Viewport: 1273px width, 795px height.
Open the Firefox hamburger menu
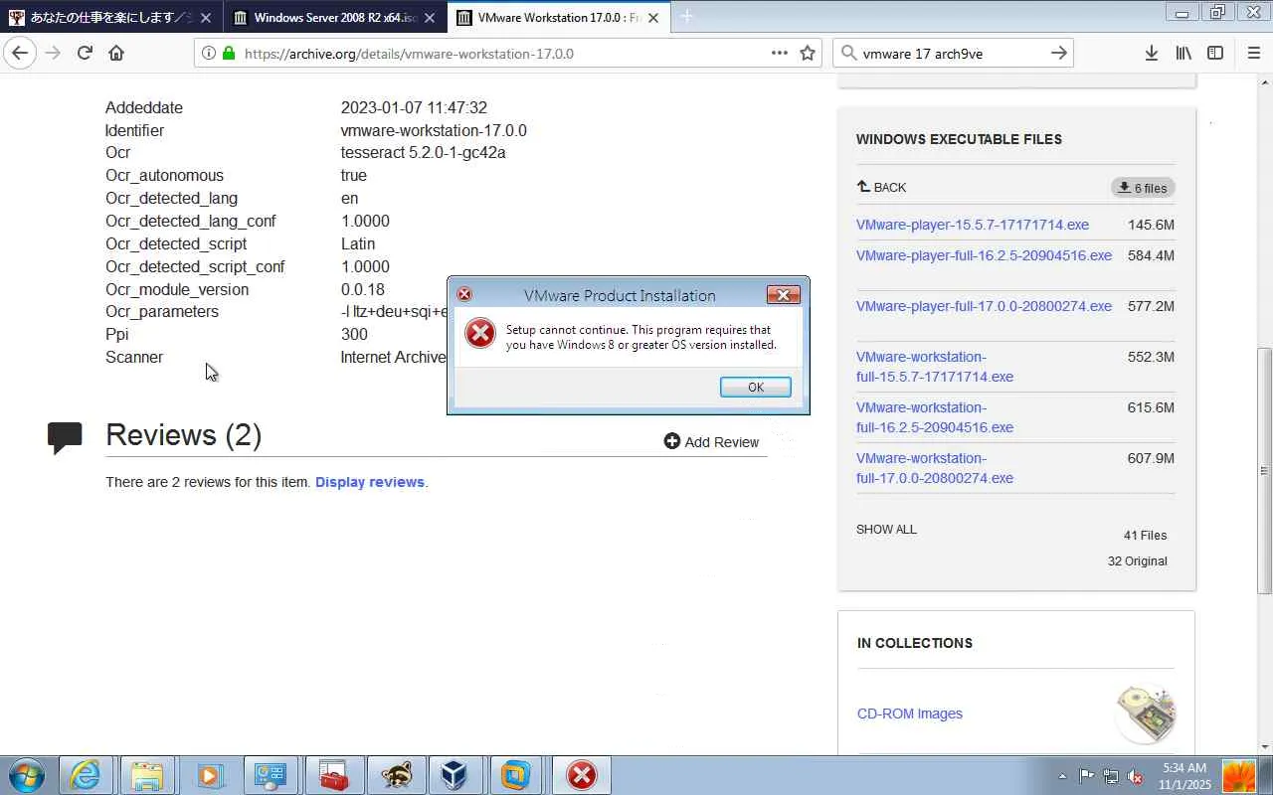[x=1253, y=54]
